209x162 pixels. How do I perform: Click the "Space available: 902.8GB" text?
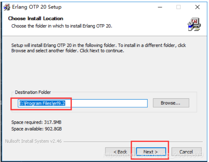point(35,129)
